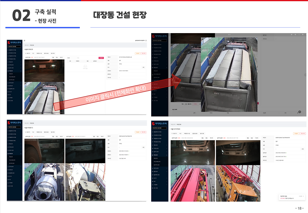Screen dimensions: 308x213
Task: Click user profile icon in 서울06가6626 screenshot
Action: 146,41
